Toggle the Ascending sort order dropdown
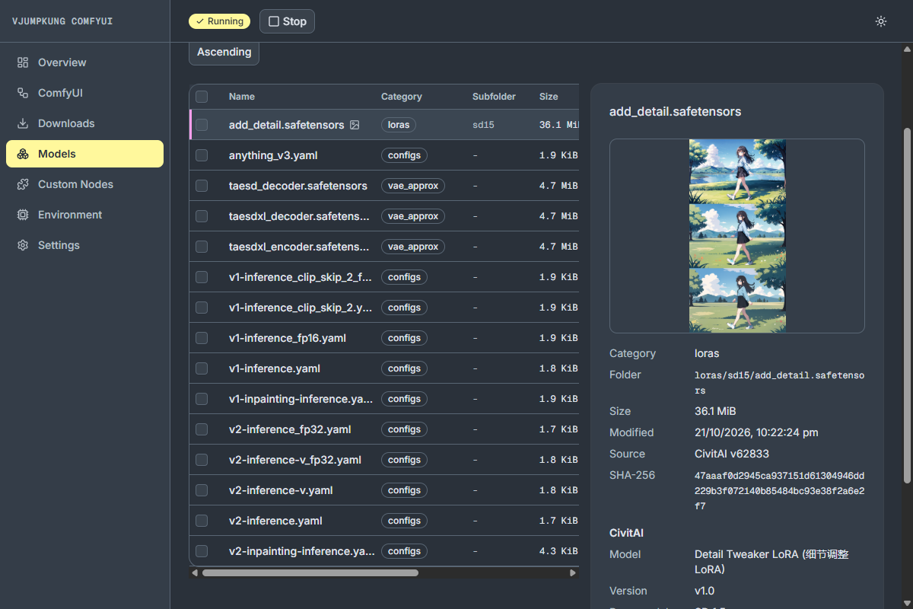Viewport: 913px width, 609px height. click(x=224, y=53)
